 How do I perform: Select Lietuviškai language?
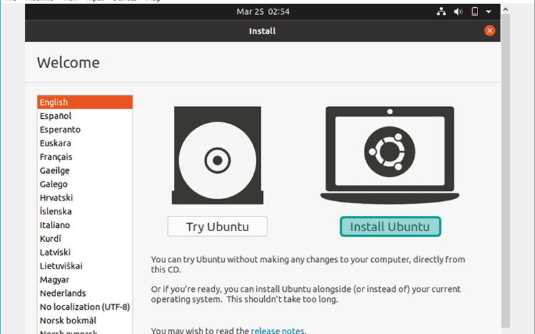coord(85,266)
